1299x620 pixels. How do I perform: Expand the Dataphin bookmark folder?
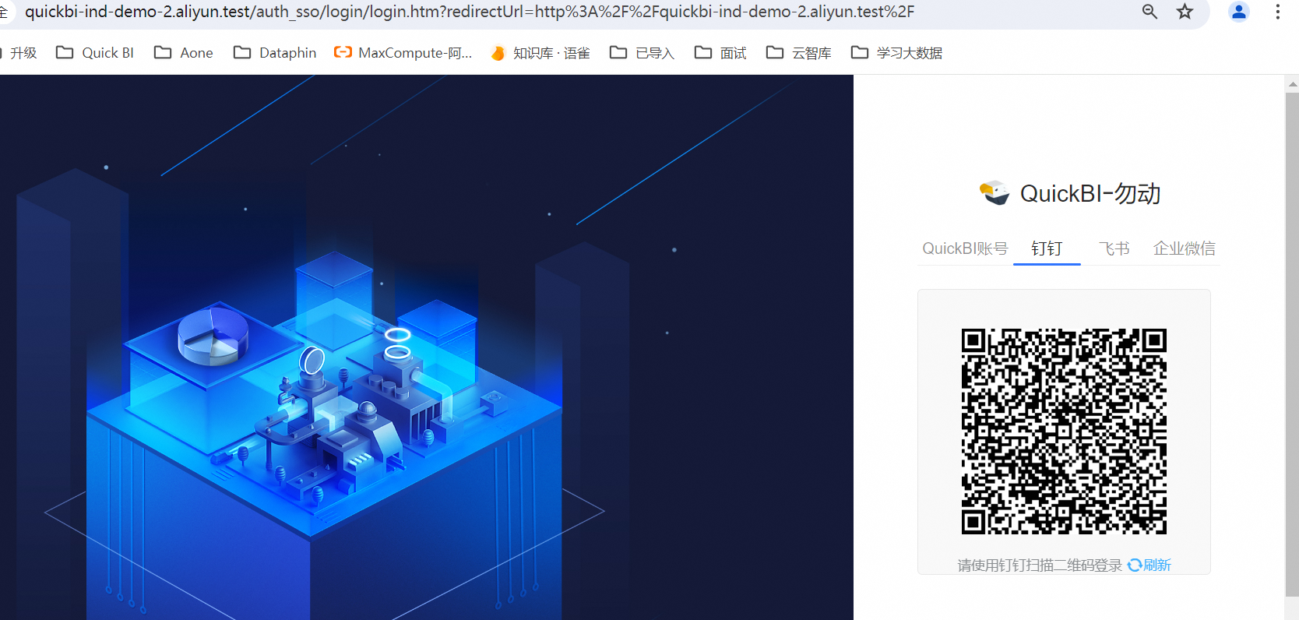(x=275, y=53)
